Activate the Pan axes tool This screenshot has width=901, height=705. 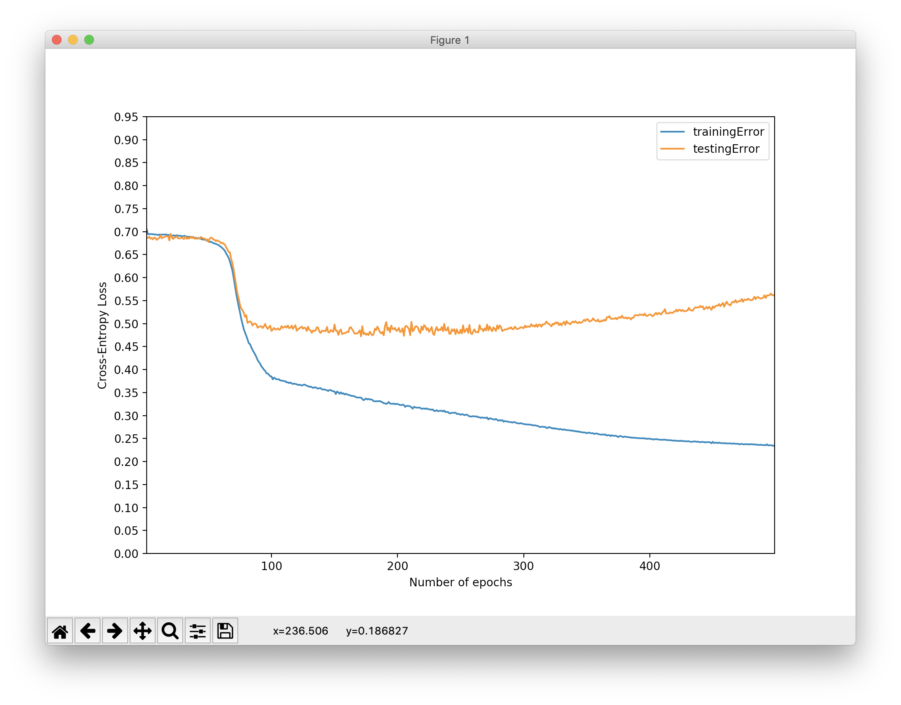(142, 631)
